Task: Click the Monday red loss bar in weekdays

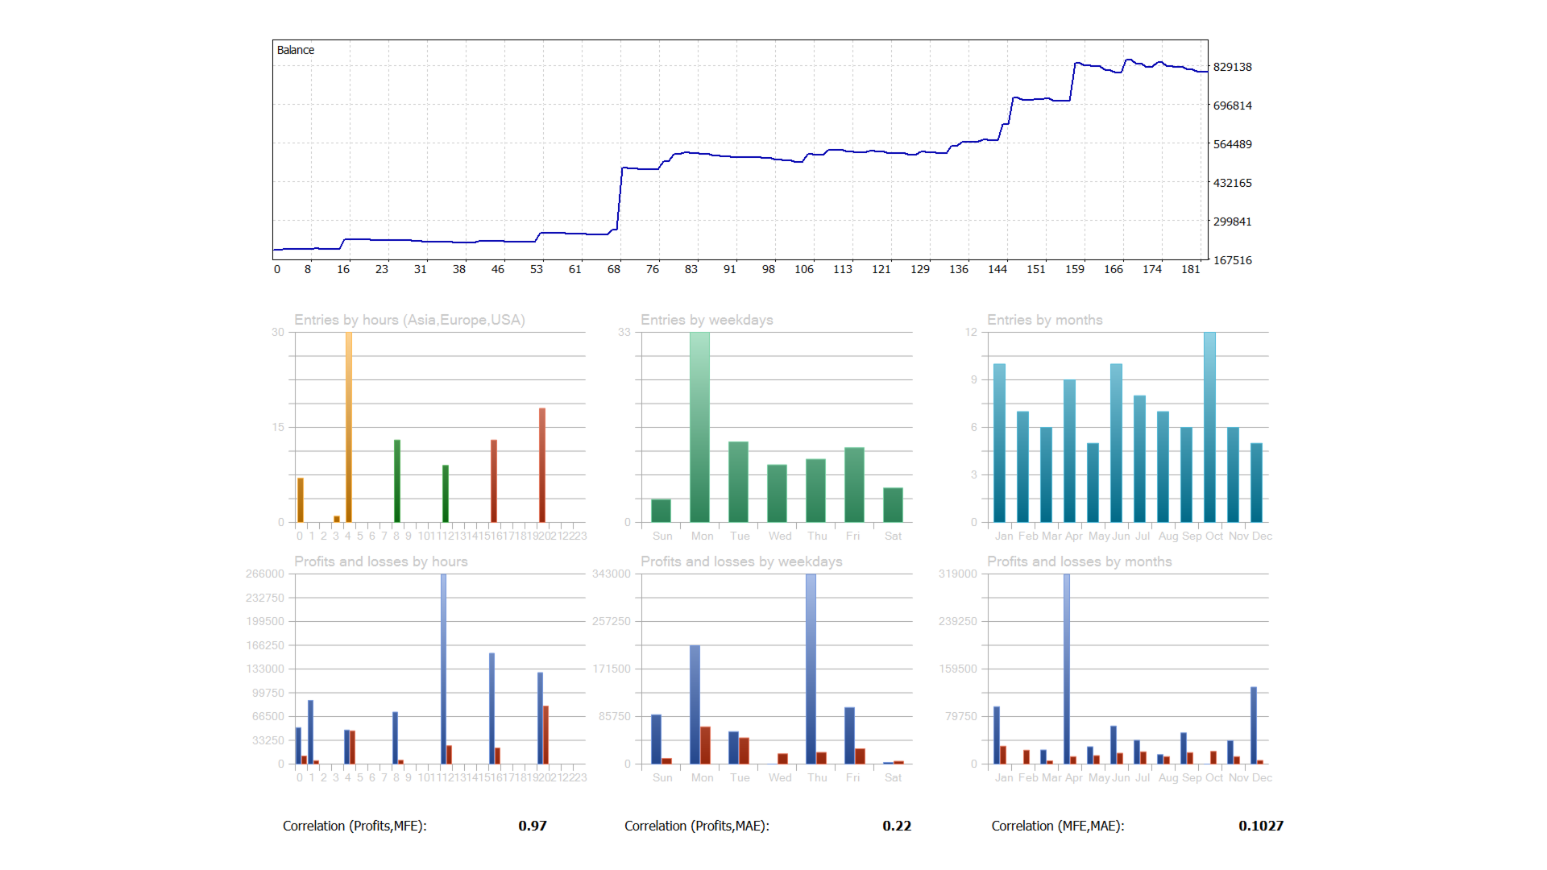Action: point(706,745)
